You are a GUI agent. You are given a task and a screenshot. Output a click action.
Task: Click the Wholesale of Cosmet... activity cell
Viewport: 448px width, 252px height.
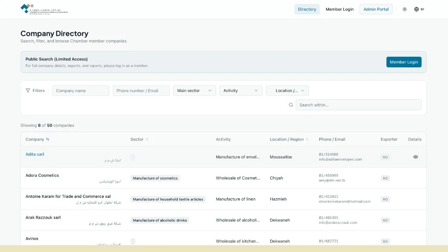[238, 178]
